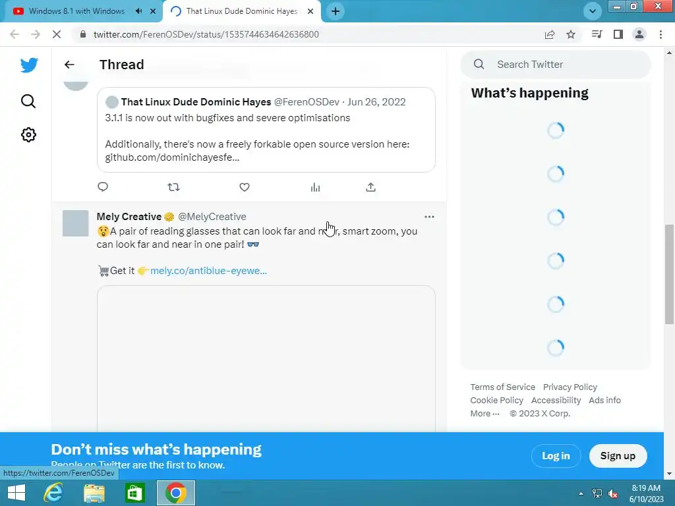Reply to the tweet via comment icon

103,186
